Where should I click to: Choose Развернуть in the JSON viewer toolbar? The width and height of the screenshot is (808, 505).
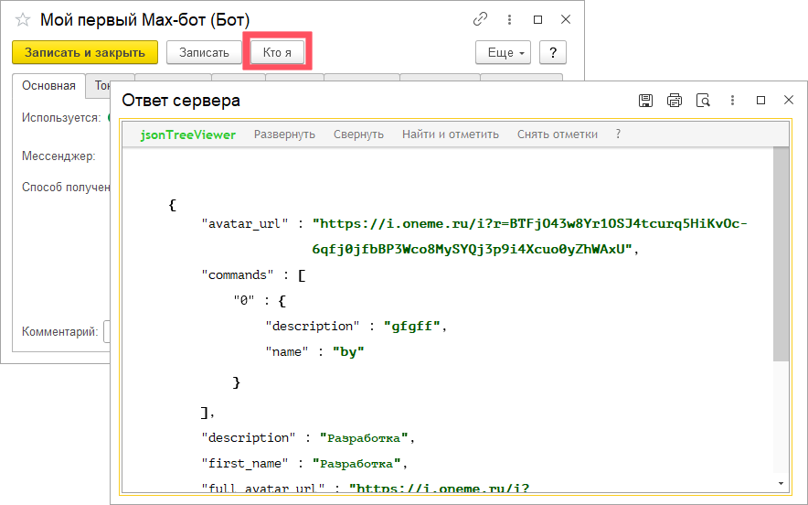click(x=284, y=134)
